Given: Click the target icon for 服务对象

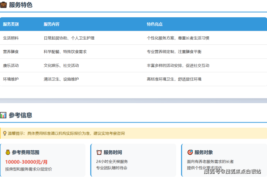Looking at the screenshot, I should (190, 152).
